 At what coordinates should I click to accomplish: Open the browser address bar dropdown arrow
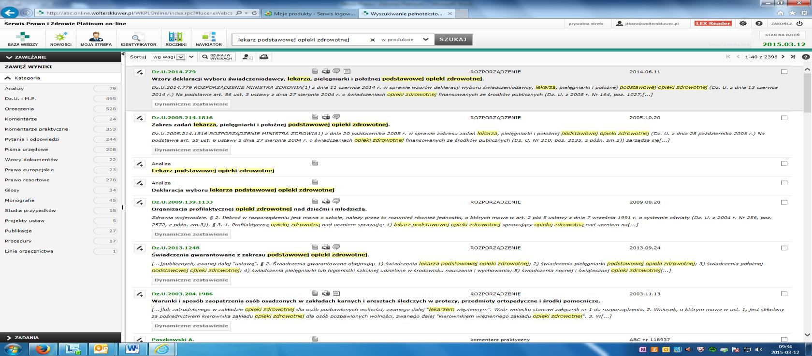click(247, 14)
